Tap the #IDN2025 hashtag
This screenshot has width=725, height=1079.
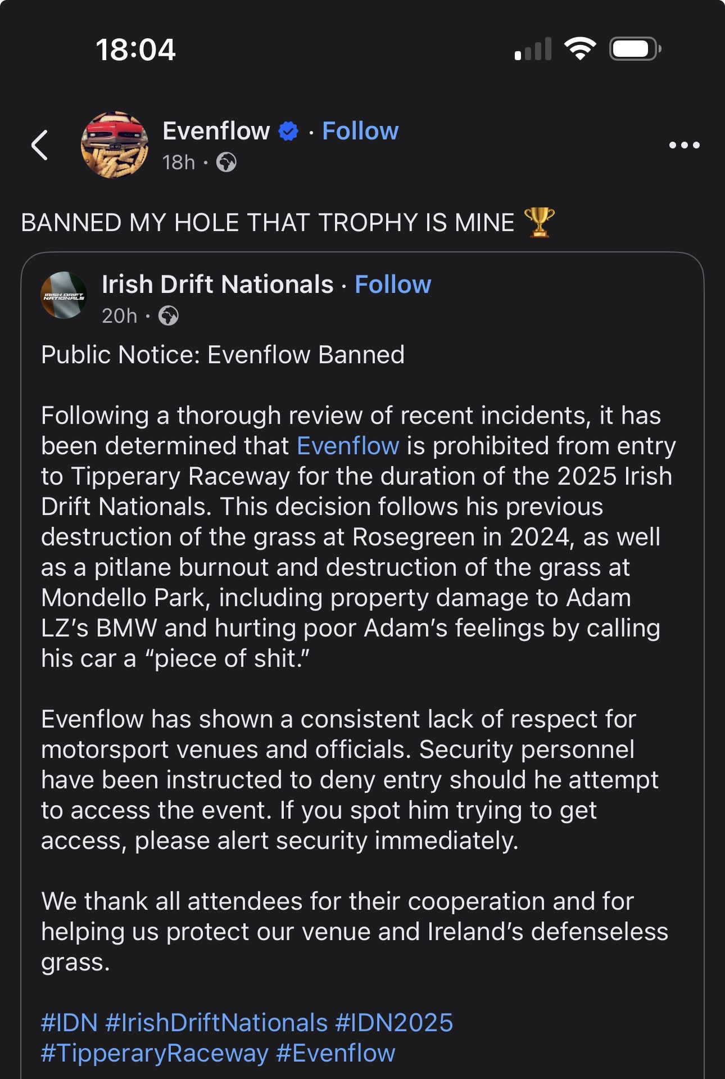[x=394, y=1023]
